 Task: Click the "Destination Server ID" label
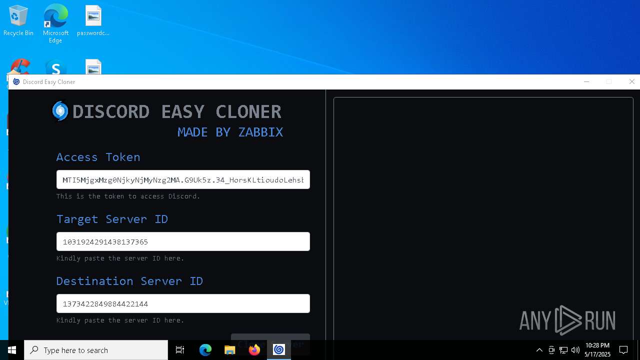[x=129, y=281]
